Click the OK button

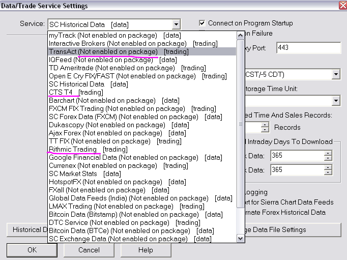tap(32, 250)
